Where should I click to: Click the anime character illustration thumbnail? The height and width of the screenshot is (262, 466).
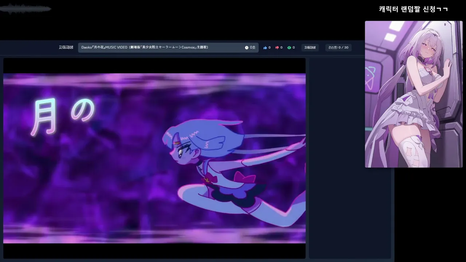click(x=414, y=94)
